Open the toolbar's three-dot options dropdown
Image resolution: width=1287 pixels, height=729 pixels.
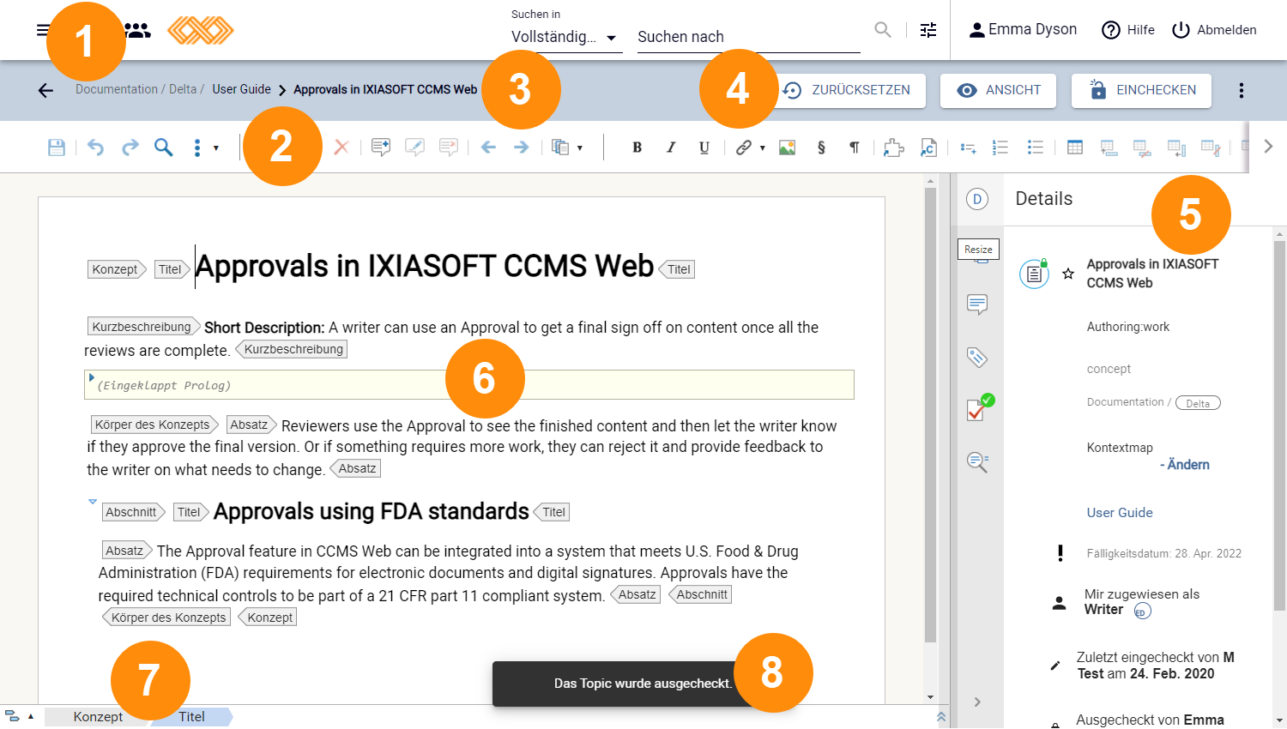pos(204,148)
